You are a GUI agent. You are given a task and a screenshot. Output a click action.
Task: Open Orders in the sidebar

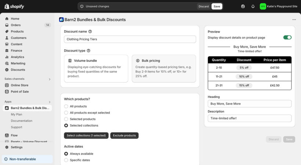coord(16,25)
